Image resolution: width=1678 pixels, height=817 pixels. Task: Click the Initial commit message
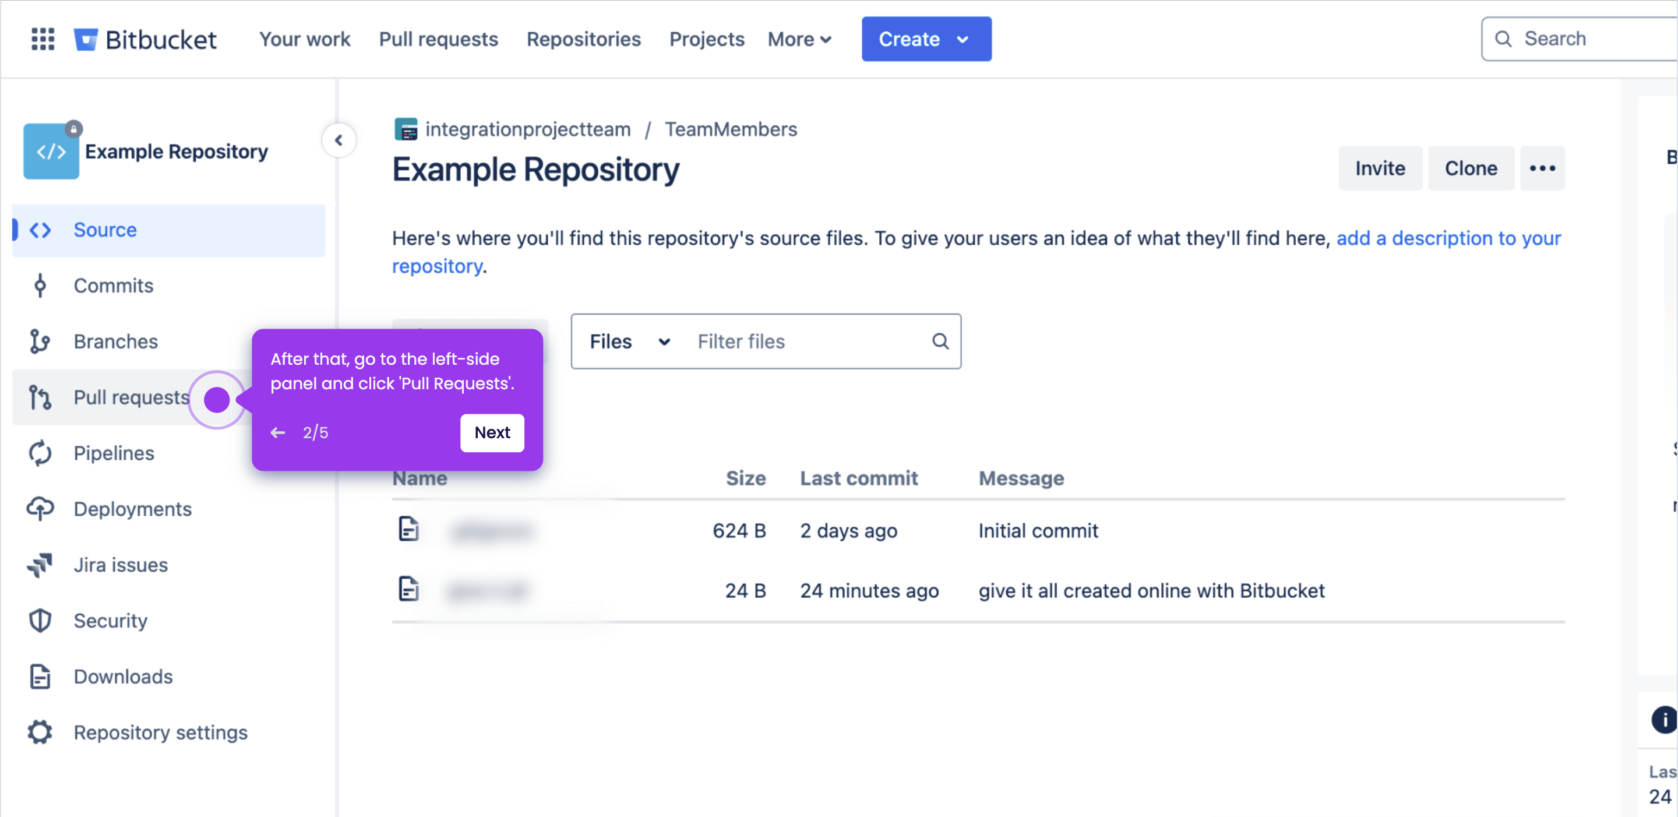pyautogui.click(x=1038, y=531)
